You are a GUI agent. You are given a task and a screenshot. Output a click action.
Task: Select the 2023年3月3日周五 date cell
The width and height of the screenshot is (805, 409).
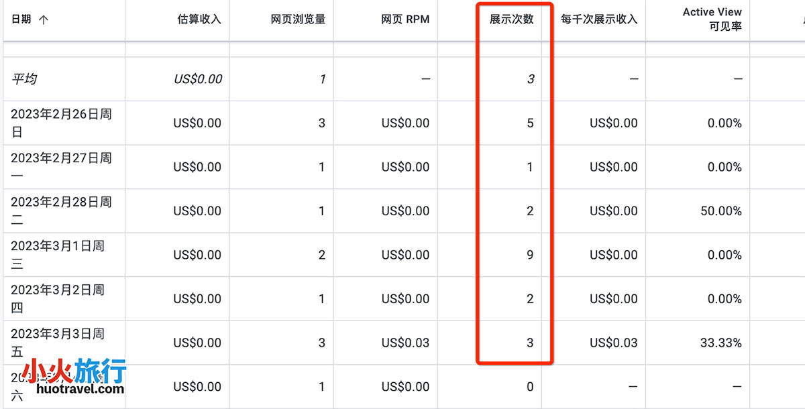[x=58, y=343]
